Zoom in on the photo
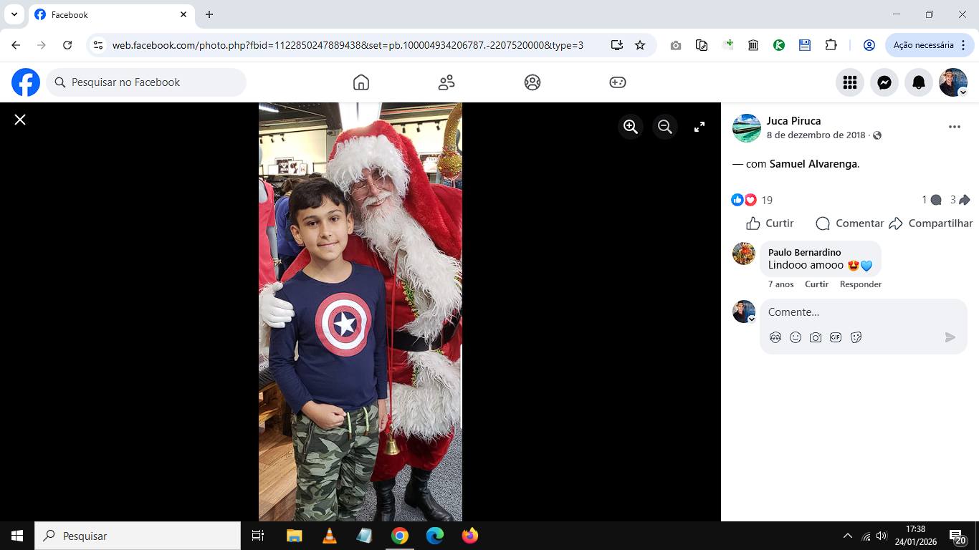The height and width of the screenshot is (550, 979). [x=631, y=127]
